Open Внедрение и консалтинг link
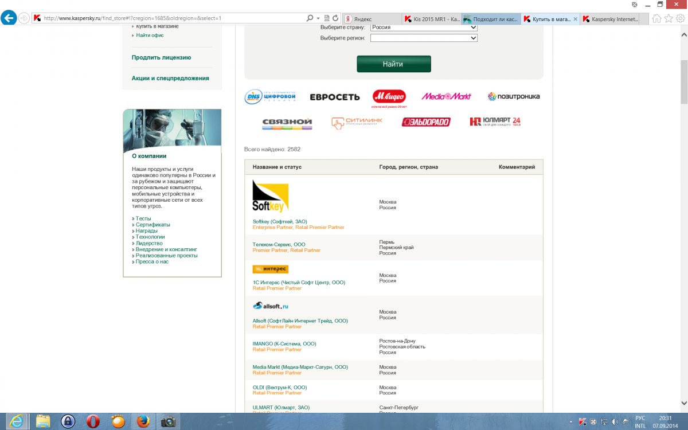 click(x=166, y=249)
